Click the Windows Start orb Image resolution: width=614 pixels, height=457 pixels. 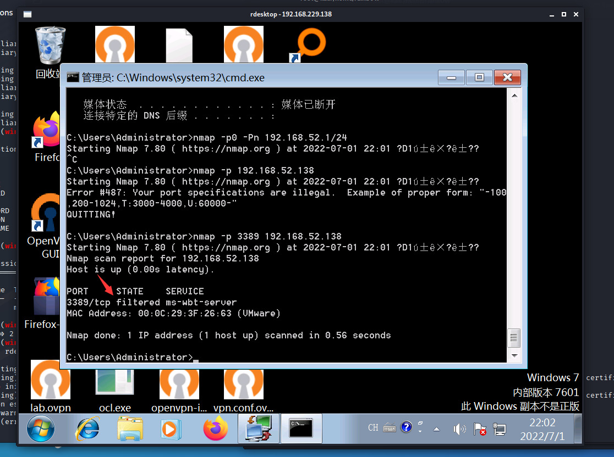(x=41, y=428)
